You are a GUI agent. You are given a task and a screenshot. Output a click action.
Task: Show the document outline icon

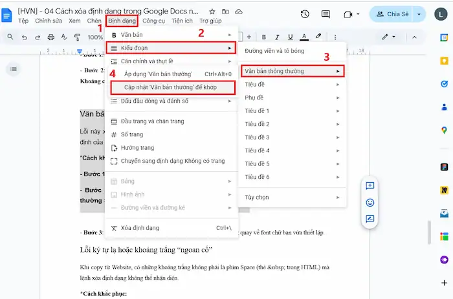pyautogui.click(x=14, y=68)
